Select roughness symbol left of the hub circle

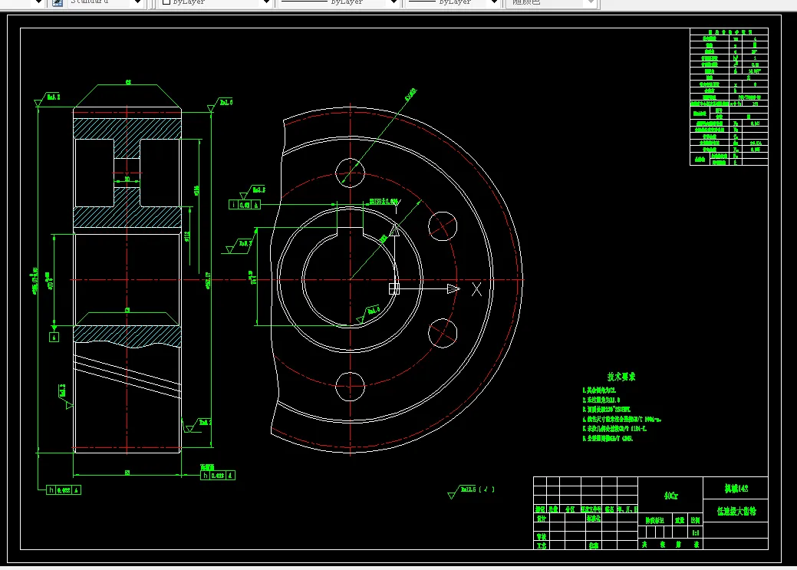click(239, 246)
